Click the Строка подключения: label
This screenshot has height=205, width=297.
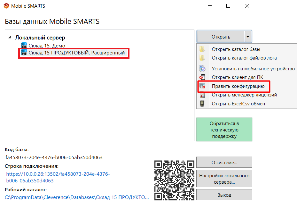(32, 166)
